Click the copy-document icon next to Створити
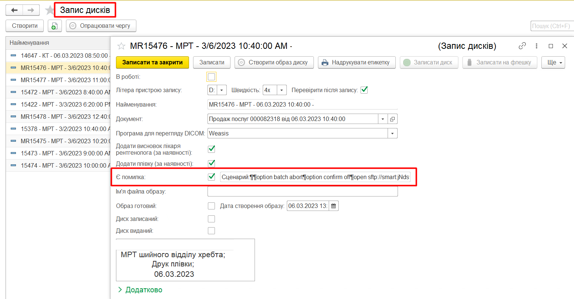The image size is (574, 299). coord(54,26)
